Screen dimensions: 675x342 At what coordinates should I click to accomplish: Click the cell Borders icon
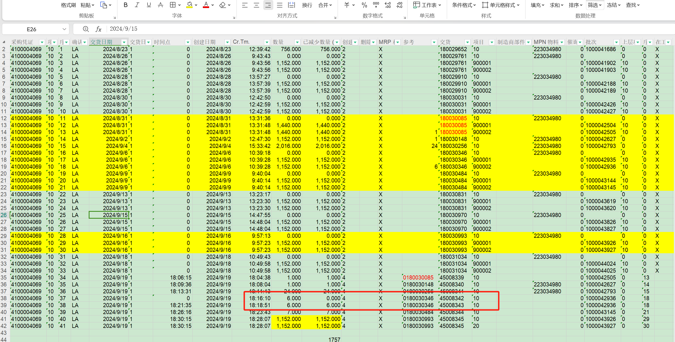[x=173, y=5]
